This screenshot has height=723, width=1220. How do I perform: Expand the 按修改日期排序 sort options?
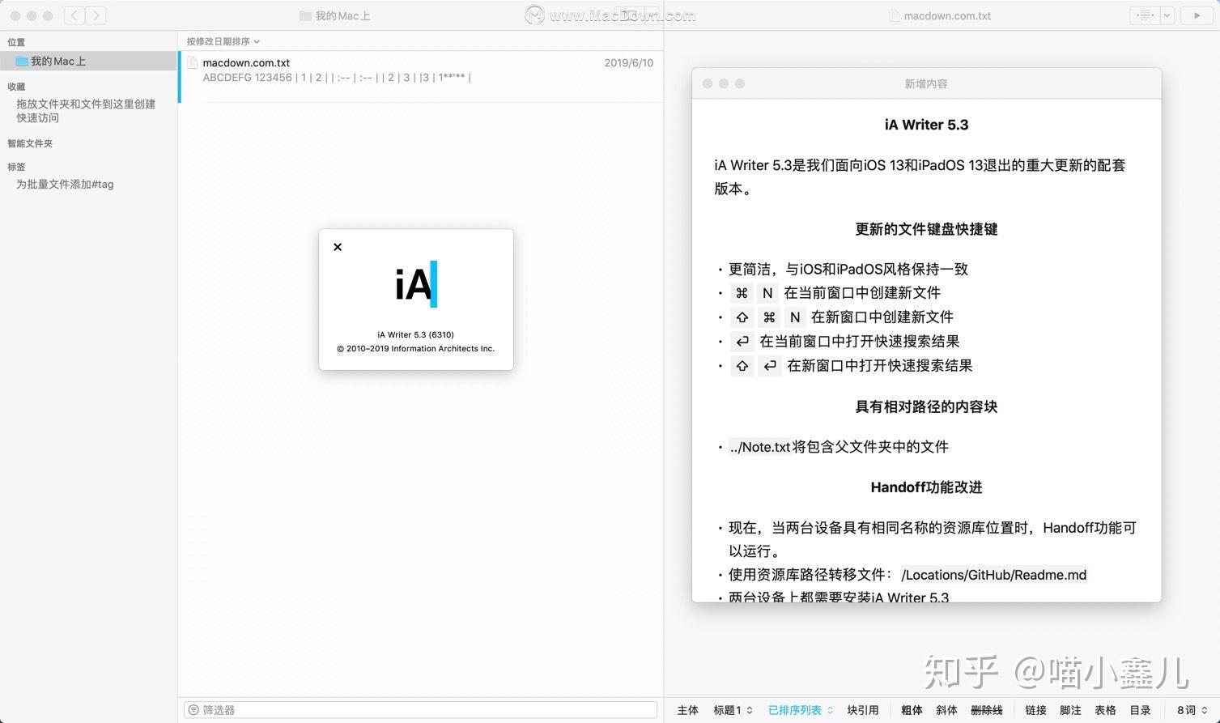point(223,40)
